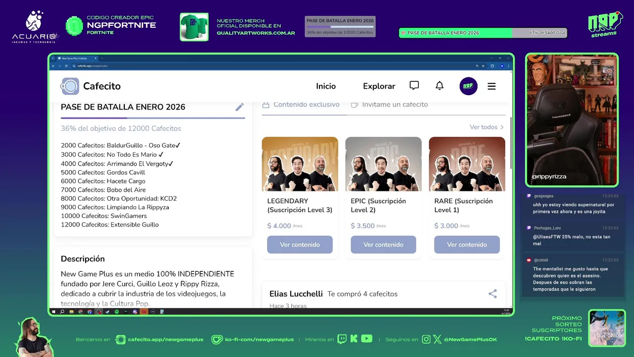Open the NGP profile avatar

[x=468, y=86]
